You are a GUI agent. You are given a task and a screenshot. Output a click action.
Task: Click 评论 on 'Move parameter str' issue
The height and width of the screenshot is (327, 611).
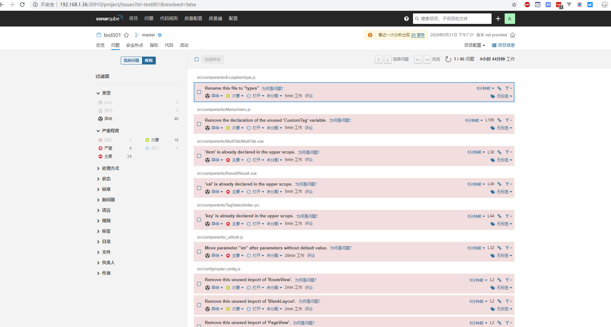[x=311, y=256]
